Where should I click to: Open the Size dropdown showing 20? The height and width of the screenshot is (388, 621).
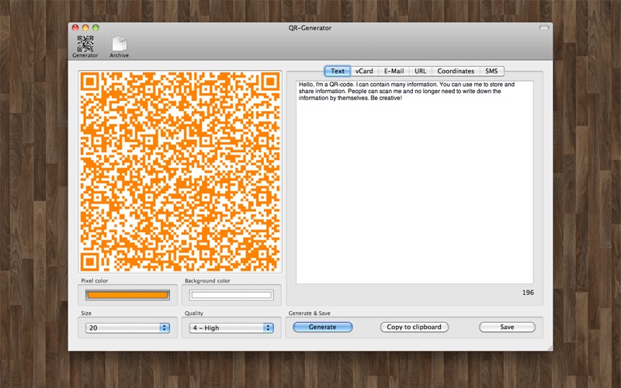click(127, 327)
